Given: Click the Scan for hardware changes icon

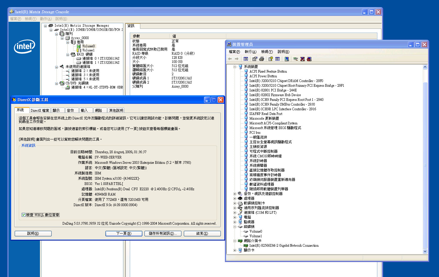Looking at the screenshot, I should point(287,59).
